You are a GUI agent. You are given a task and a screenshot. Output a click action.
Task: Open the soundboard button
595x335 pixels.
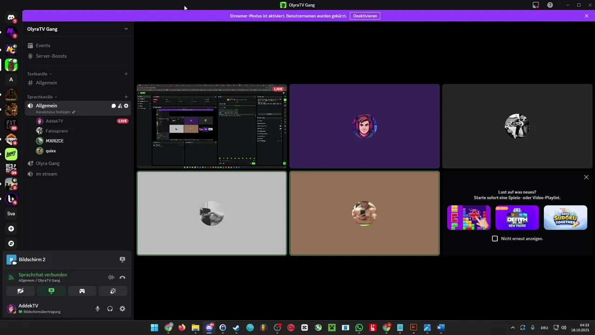coord(112,291)
